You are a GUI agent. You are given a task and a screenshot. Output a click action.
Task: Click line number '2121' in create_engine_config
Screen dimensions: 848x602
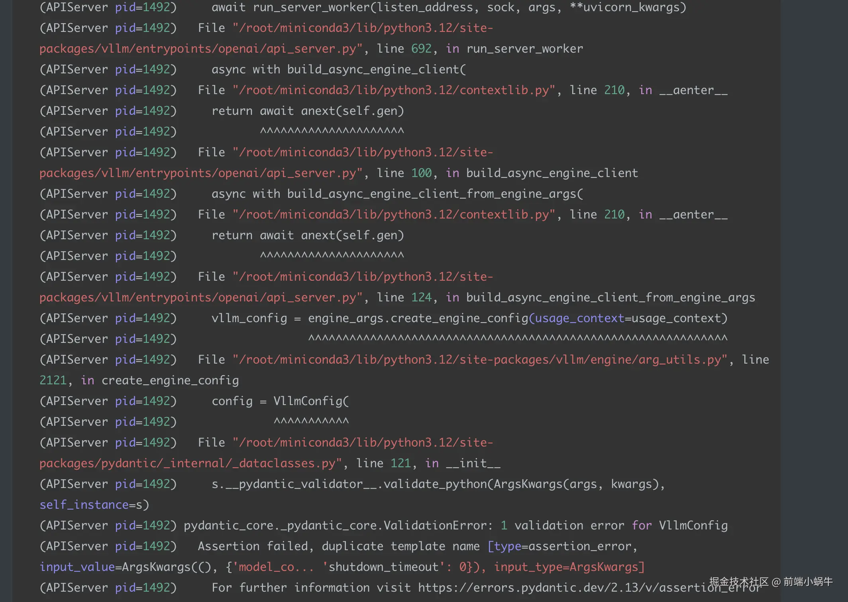click(53, 380)
